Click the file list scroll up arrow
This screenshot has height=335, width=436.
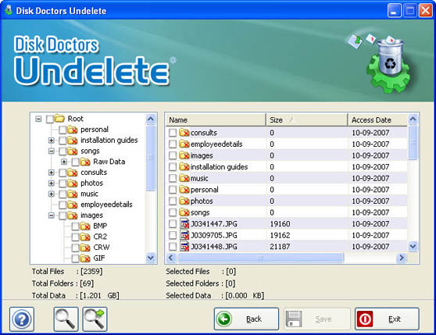point(413,119)
